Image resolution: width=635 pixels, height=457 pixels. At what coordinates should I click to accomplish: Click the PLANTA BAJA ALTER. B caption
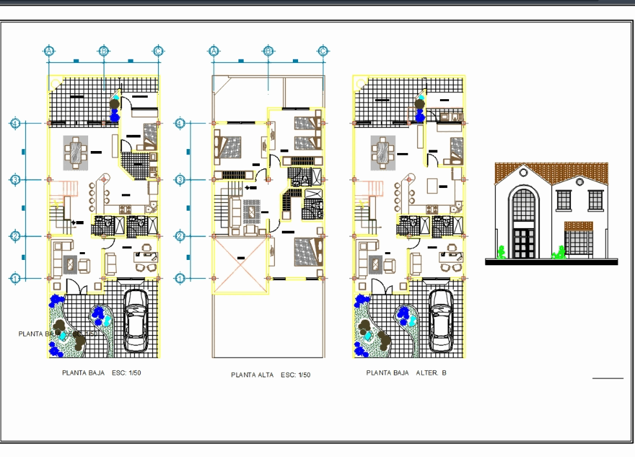(405, 373)
